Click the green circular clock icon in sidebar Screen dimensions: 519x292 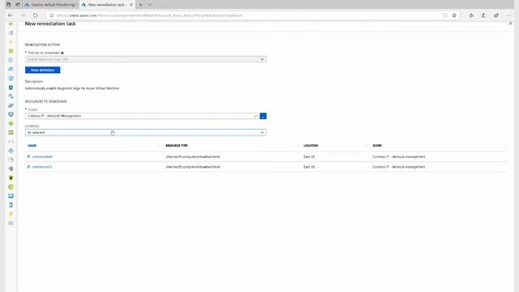pos(11,187)
